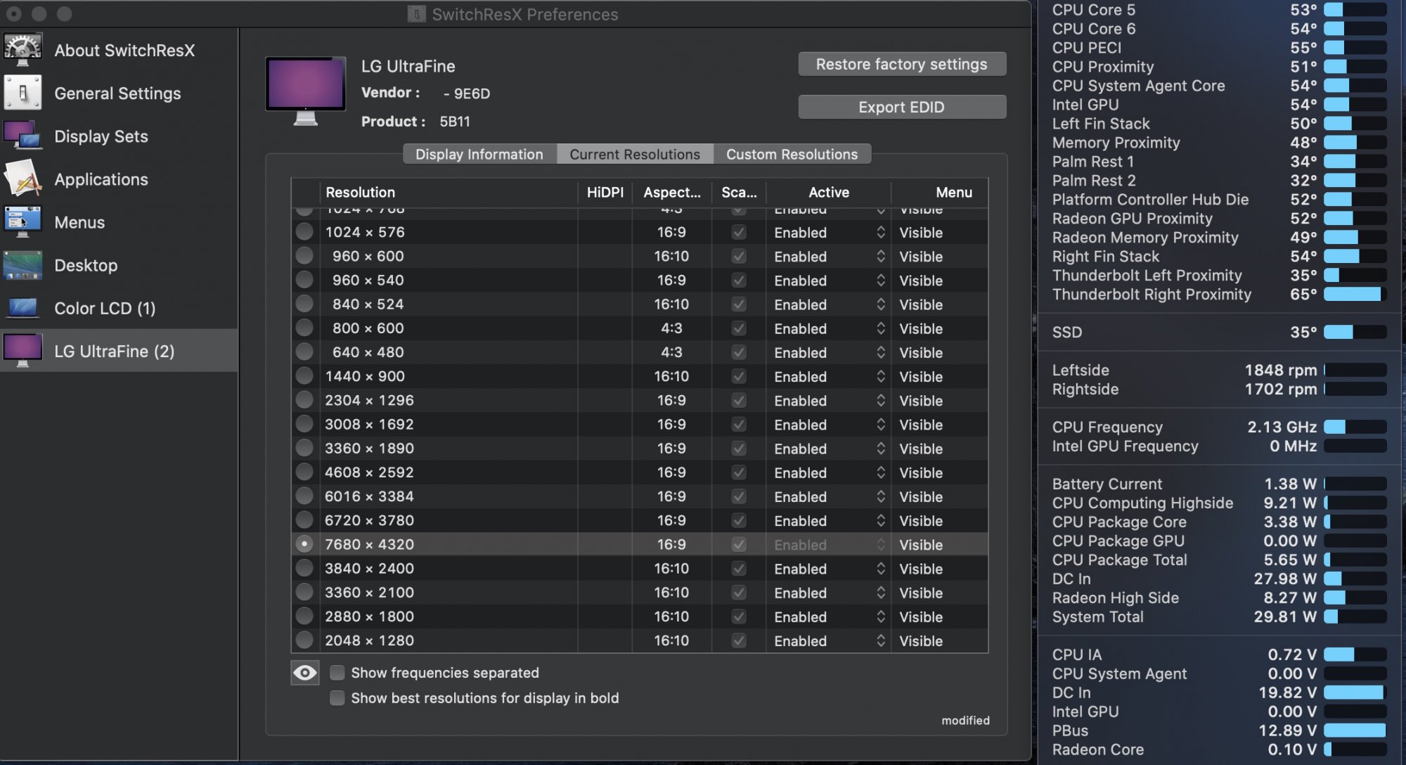Viewport: 1406px width, 765px height.
Task: Click the System Total wattage row
Action: [1219, 617]
